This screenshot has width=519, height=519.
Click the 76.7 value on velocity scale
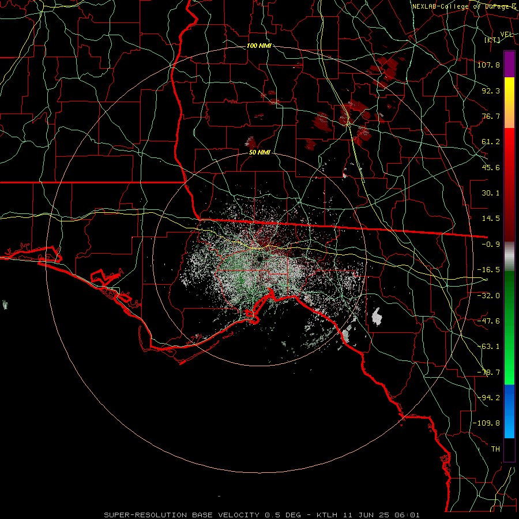[491, 116]
